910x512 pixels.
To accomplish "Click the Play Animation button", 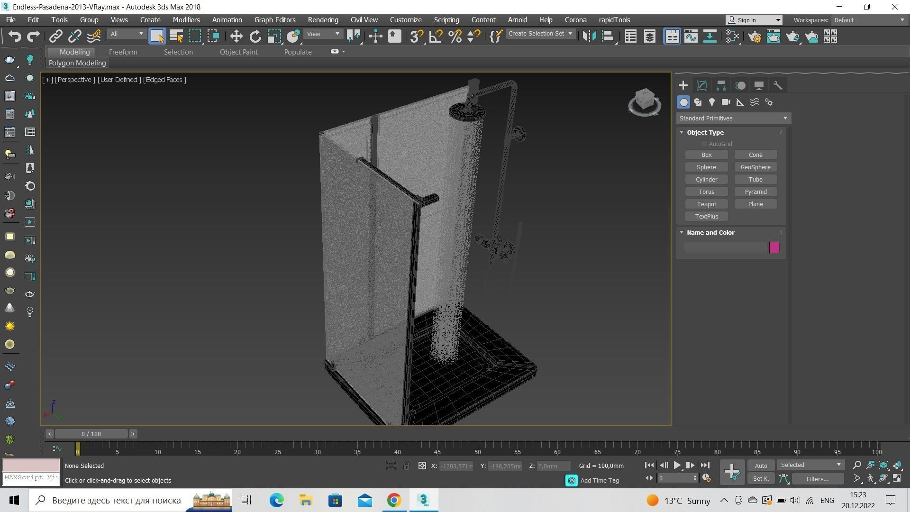I will [x=677, y=466].
